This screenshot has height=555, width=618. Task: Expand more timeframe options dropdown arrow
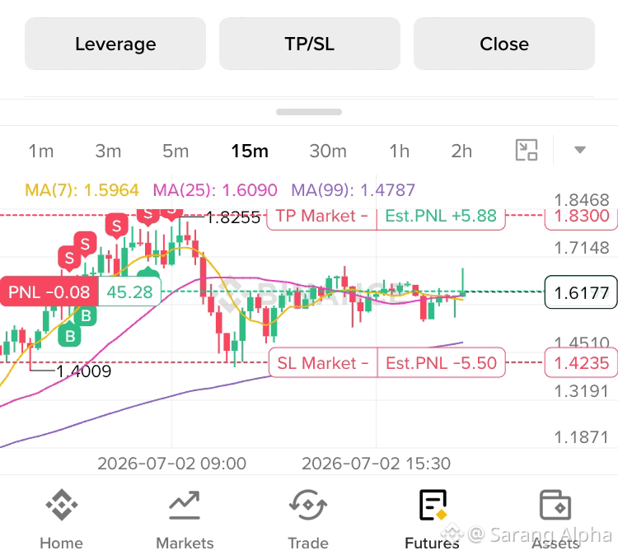tap(580, 150)
